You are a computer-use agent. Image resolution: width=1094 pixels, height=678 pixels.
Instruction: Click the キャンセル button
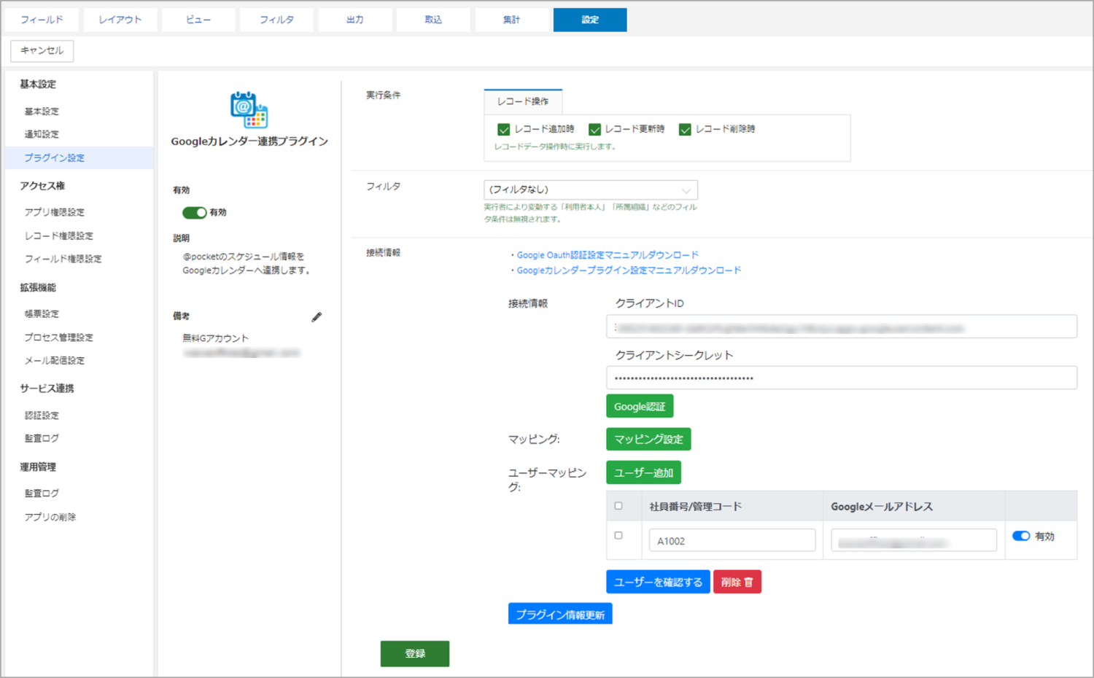(42, 50)
